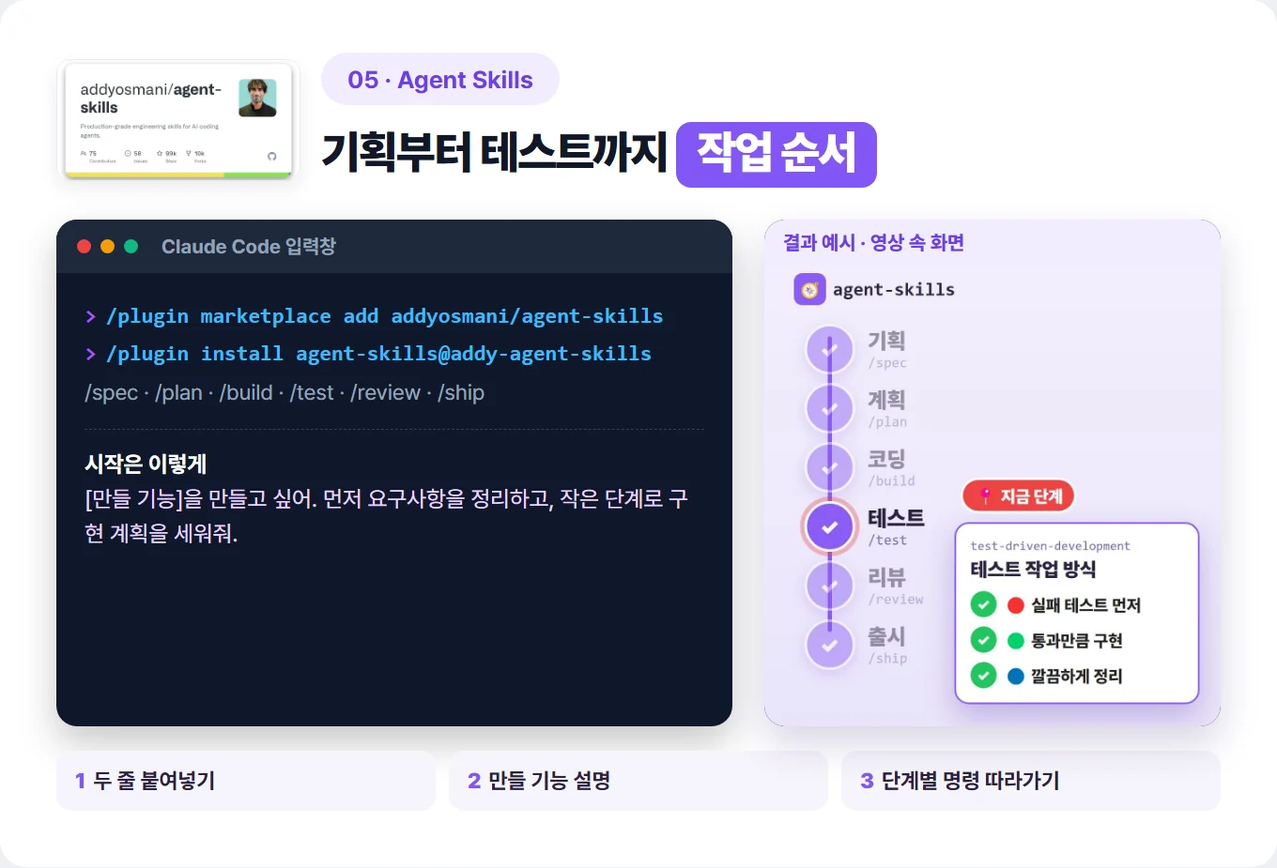Click /build in the terminal command list
Viewport: 1277px width, 868px height.
tap(246, 393)
